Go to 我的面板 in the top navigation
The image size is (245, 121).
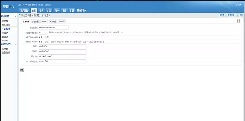25,11
